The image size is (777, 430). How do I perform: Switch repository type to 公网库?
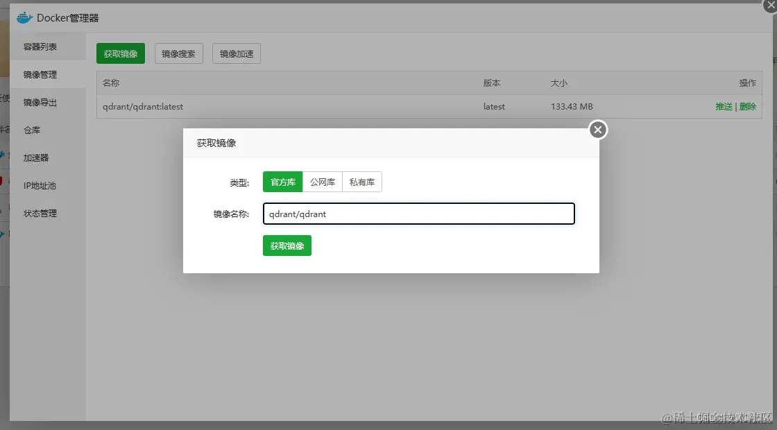pyautogui.click(x=322, y=182)
